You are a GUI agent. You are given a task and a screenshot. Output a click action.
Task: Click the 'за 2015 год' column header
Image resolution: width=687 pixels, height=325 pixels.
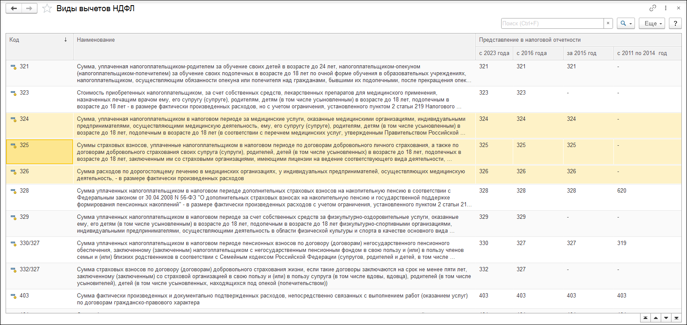pos(588,53)
